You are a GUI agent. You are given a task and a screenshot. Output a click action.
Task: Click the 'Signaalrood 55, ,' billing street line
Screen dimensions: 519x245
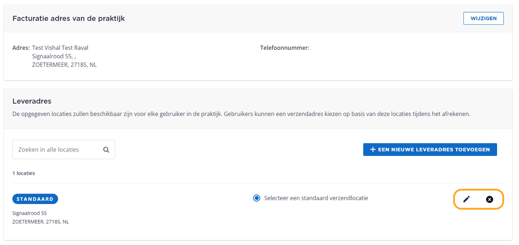[54, 56]
